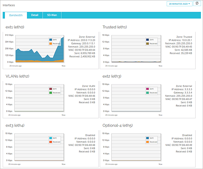This screenshot has width=203, height=169.
Task: Click the green Received swatch in VLANs legend
Action: [51, 93]
